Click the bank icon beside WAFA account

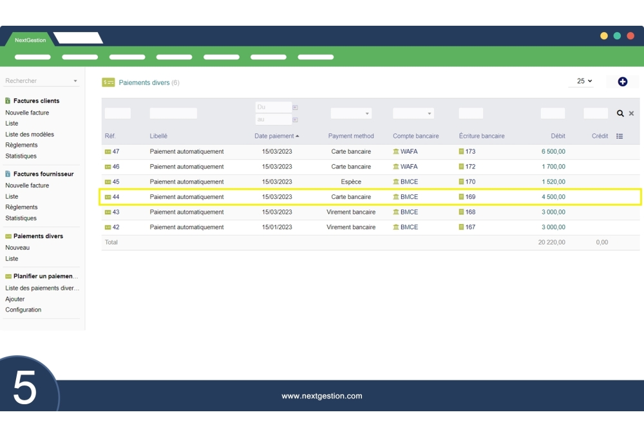[395, 151]
